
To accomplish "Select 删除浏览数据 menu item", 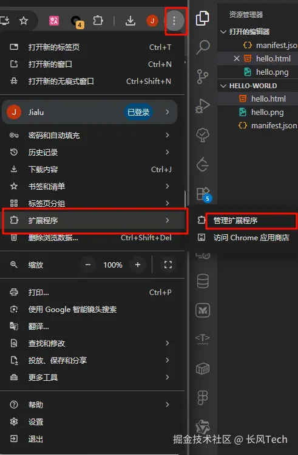I will coord(92,238).
